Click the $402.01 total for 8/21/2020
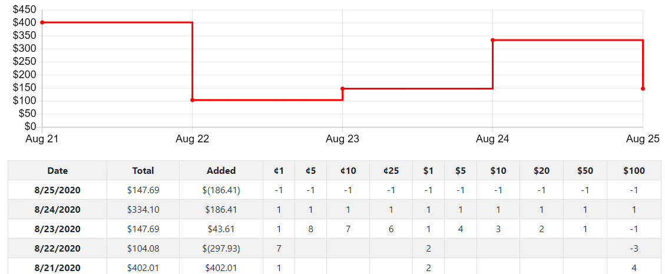The image size is (665, 274). [x=143, y=268]
